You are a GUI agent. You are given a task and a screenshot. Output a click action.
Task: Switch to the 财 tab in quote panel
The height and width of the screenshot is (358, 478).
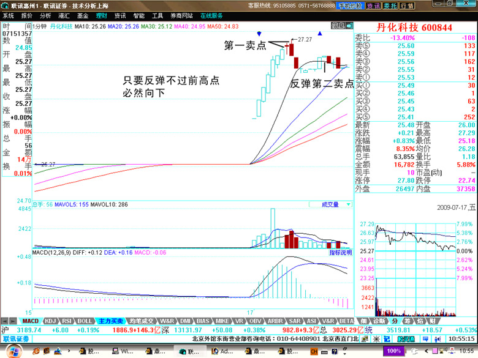click(x=432, y=321)
